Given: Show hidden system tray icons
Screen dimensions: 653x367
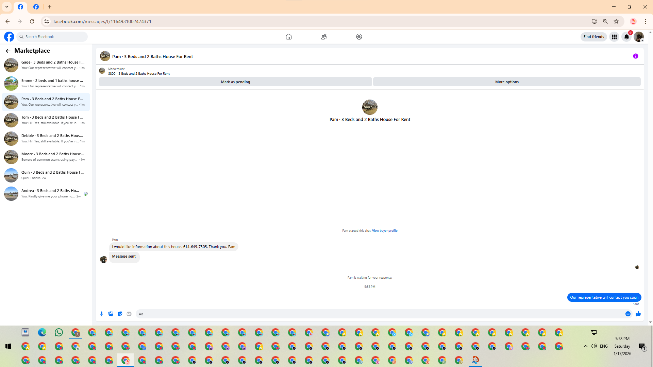Looking at the screenshot, I should 585,346.
